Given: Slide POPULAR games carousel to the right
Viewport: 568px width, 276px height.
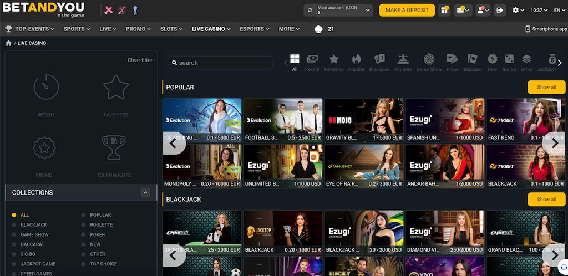Looking at the screenshot, I should pyautogui.click(x=555, y=143).
